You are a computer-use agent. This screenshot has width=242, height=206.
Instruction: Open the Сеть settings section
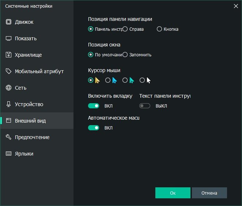[x=37, y=88]
